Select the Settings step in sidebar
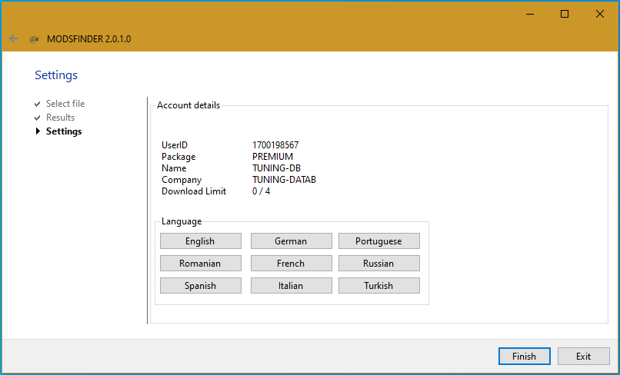Screen dimensions: 620x375 [x=63, y=131]
